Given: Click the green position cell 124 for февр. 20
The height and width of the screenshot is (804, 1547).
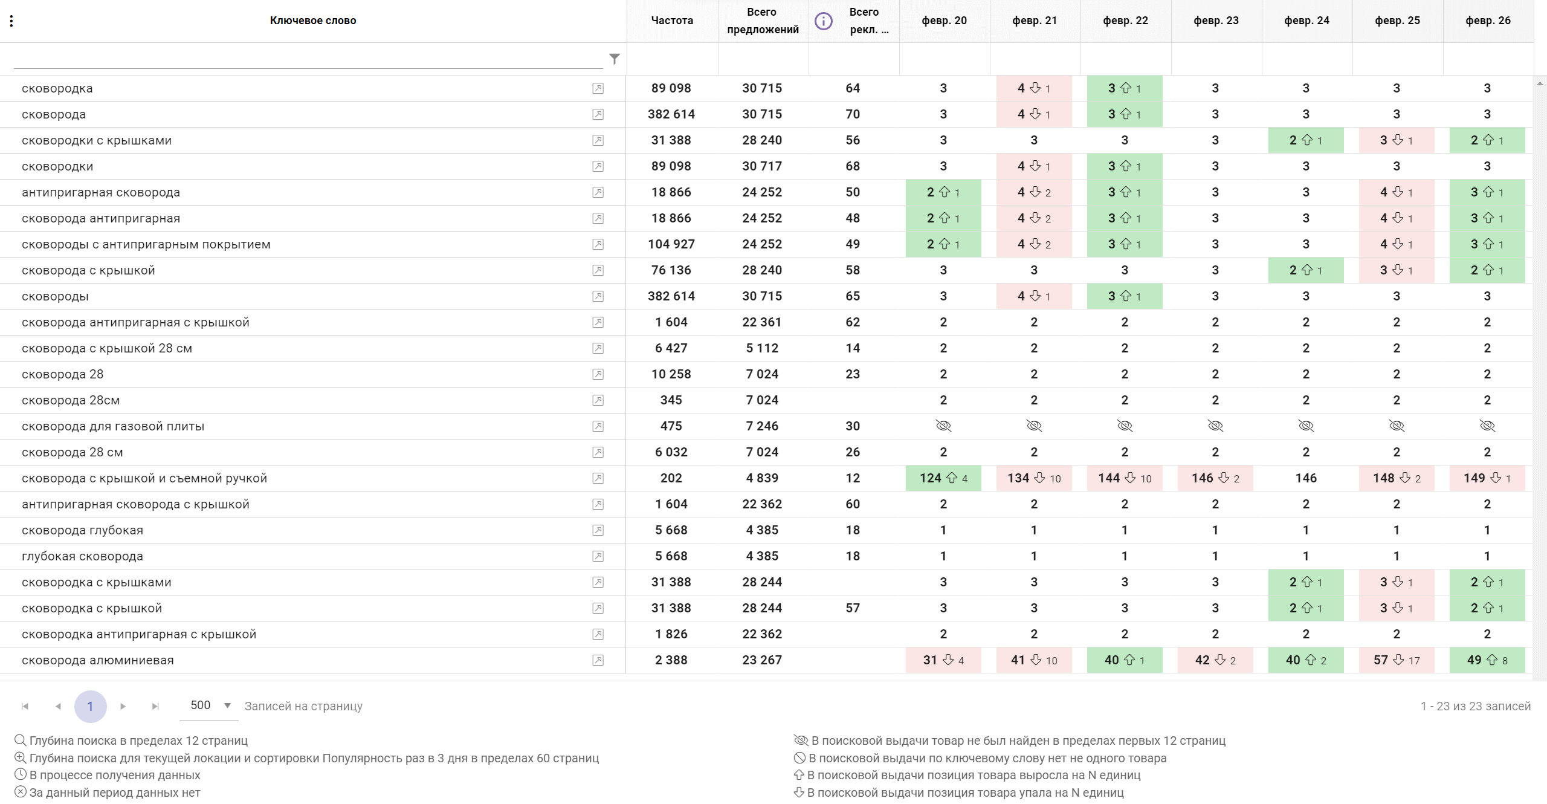Looking at the screenshot, I should click(943, 478).
